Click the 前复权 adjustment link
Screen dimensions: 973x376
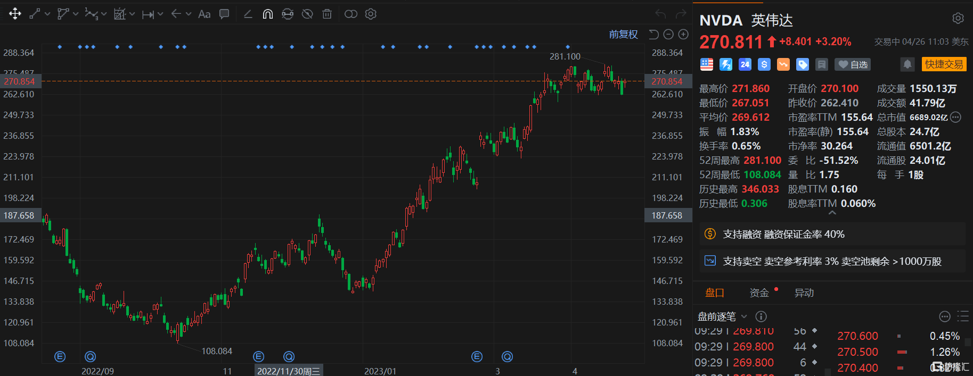[x=623, y=35]
